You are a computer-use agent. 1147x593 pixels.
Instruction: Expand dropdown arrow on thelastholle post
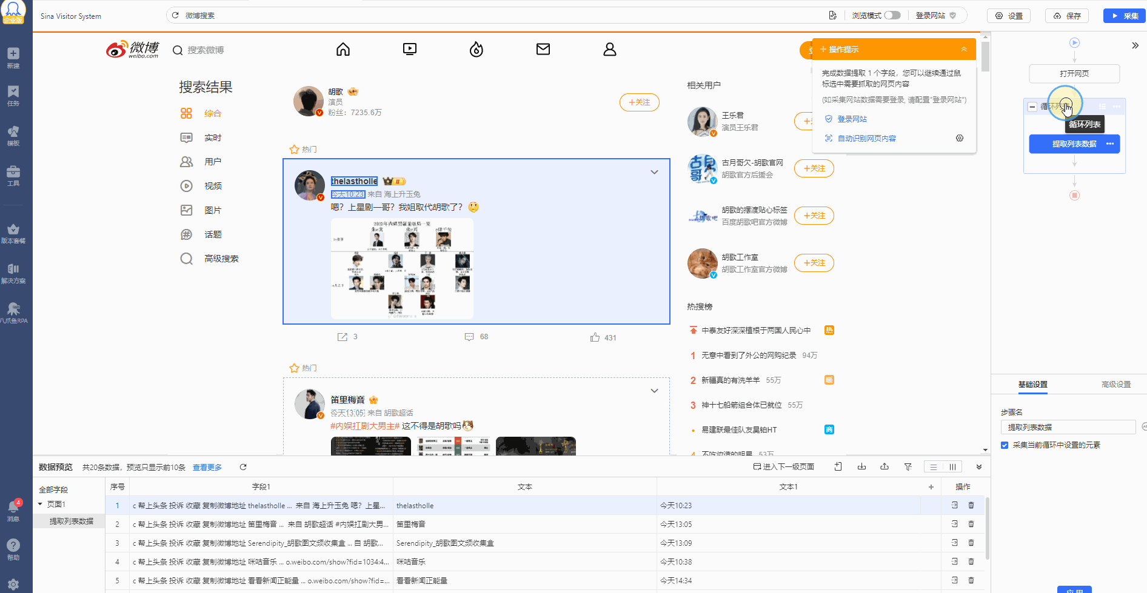tap(654, 172)
